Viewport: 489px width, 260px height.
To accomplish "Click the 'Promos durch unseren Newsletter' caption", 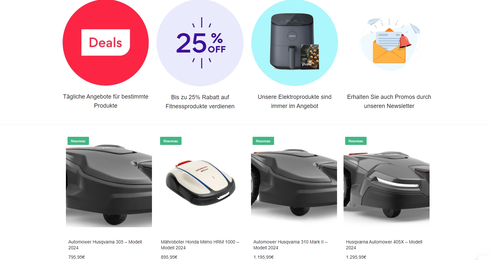I will tap(389, 101).
